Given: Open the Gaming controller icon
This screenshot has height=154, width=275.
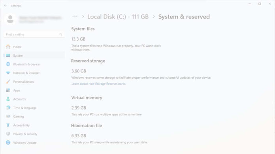Looking at the screenshot, I should pyautogui.click(x=8, y=117).
